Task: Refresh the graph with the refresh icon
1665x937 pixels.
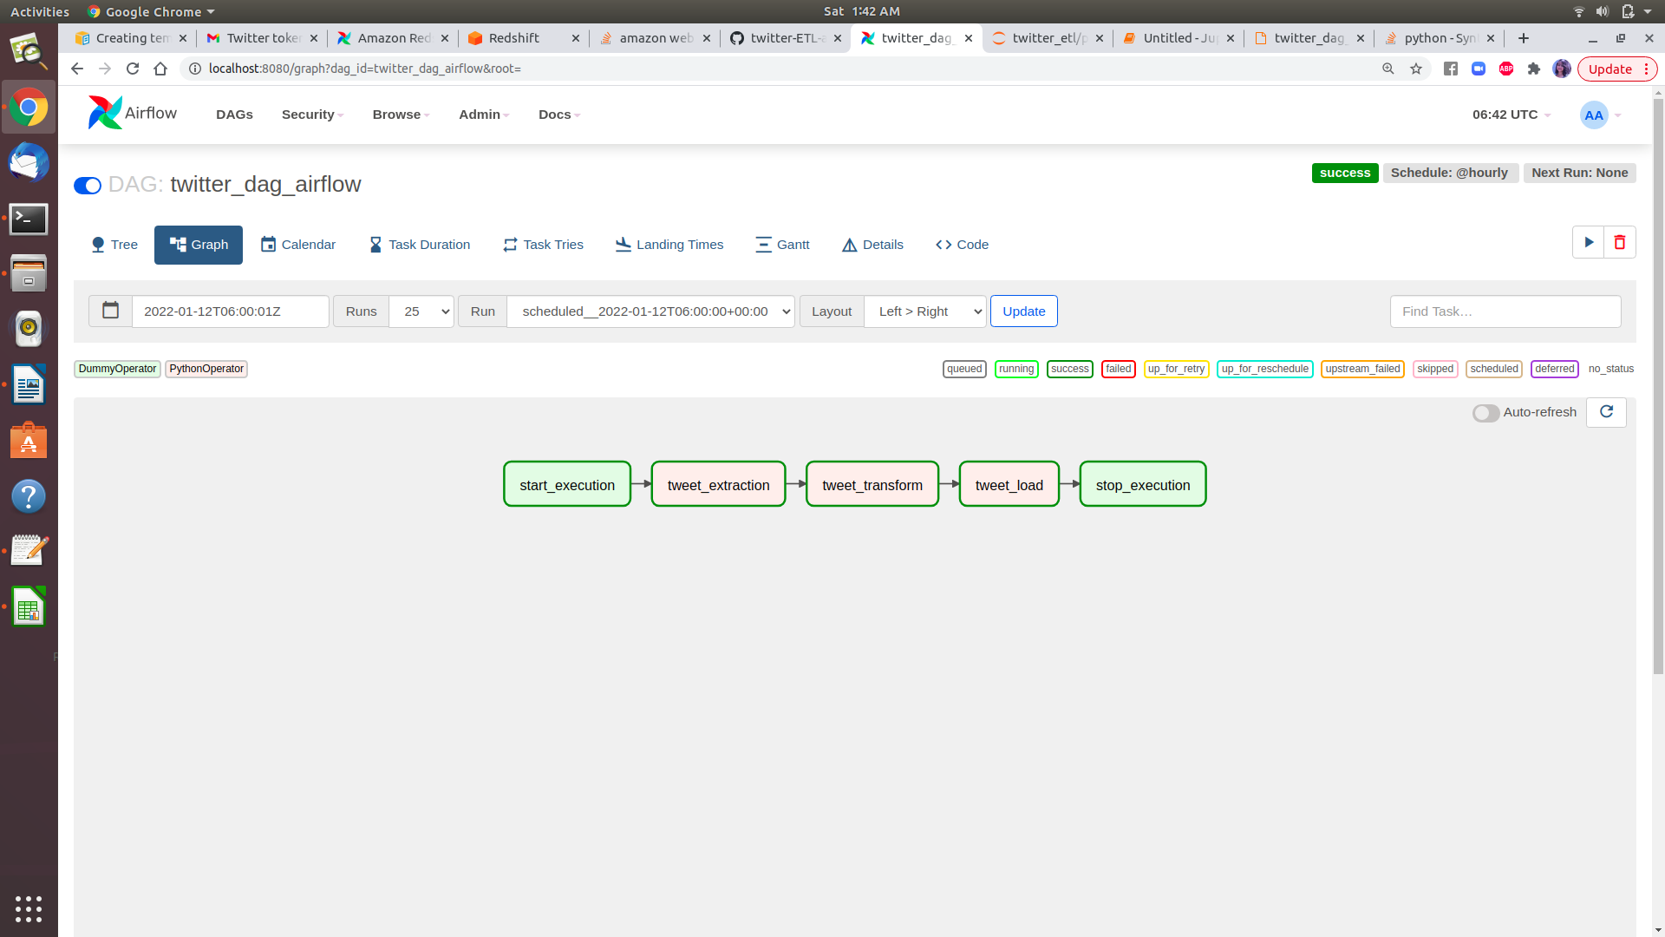Action: click(x=1607, y=412)
